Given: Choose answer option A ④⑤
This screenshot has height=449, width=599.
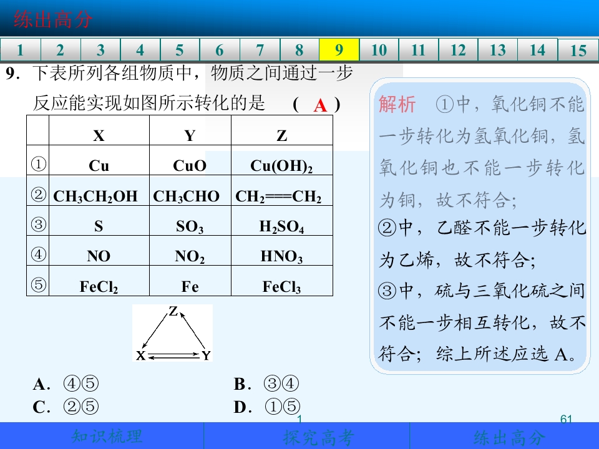Looking at the screenshot, I should [66, 384].
